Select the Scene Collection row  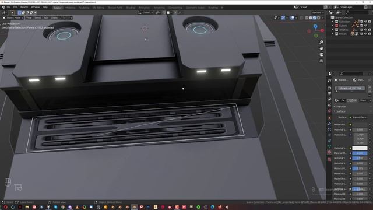click(x=344, y=17)
